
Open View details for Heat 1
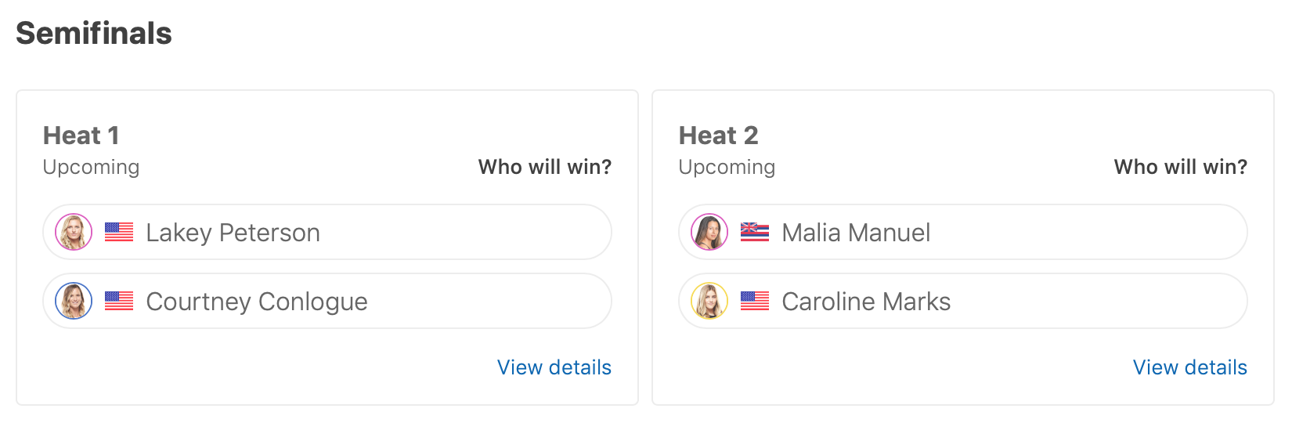pos(554,367)
